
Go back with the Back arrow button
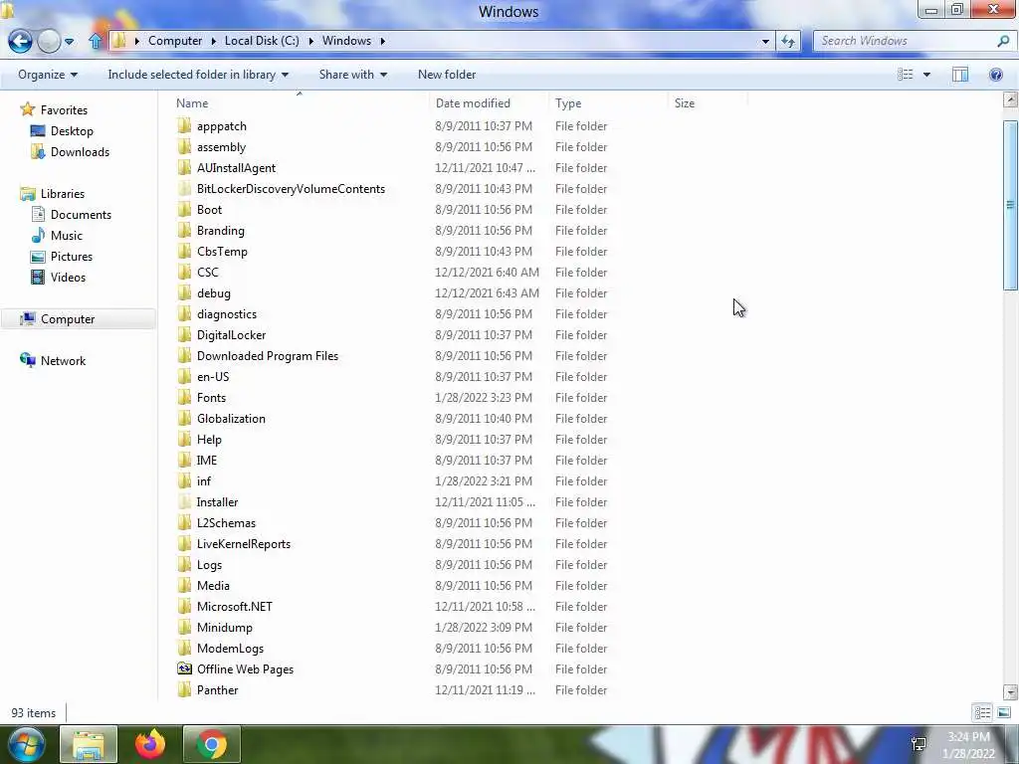[x=20, y=41]
